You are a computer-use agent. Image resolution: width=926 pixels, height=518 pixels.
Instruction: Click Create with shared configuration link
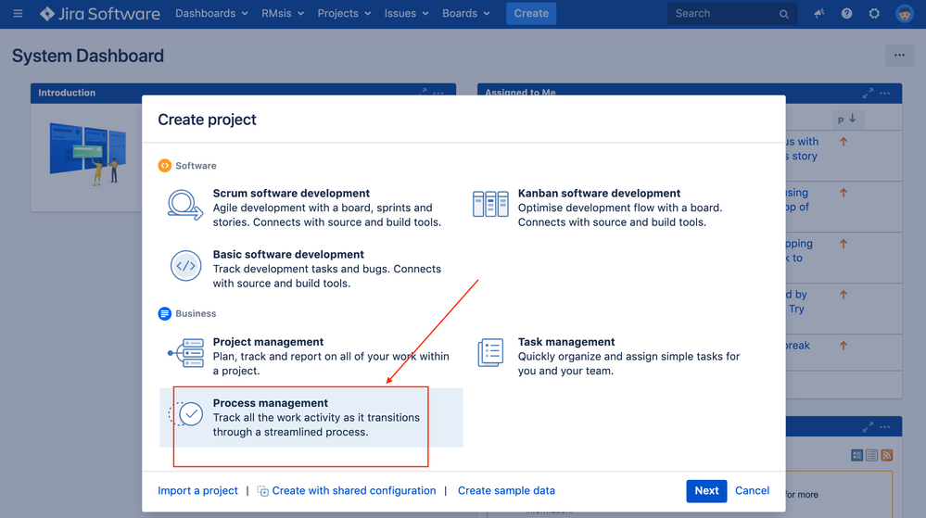(x=347, y=491)
